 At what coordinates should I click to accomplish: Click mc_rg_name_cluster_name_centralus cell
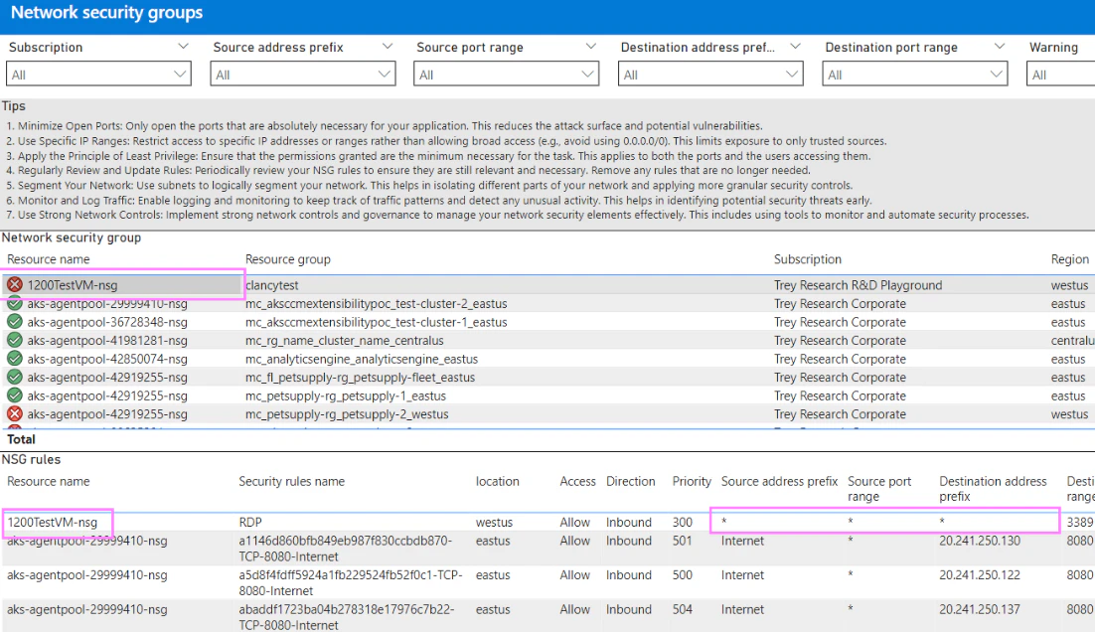point(344,340)
